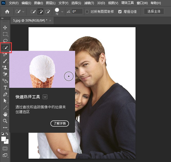Select the Brush tool
171x162 pixels.
[x=5, y=61]
